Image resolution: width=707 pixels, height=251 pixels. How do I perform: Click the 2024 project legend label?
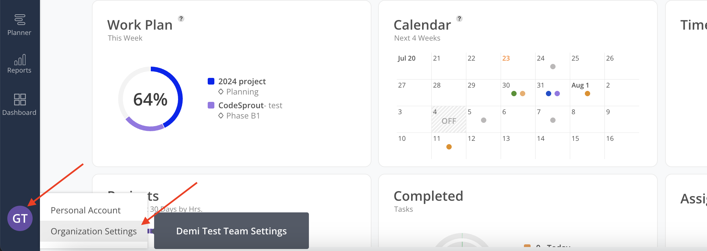[x=242, y=81]
